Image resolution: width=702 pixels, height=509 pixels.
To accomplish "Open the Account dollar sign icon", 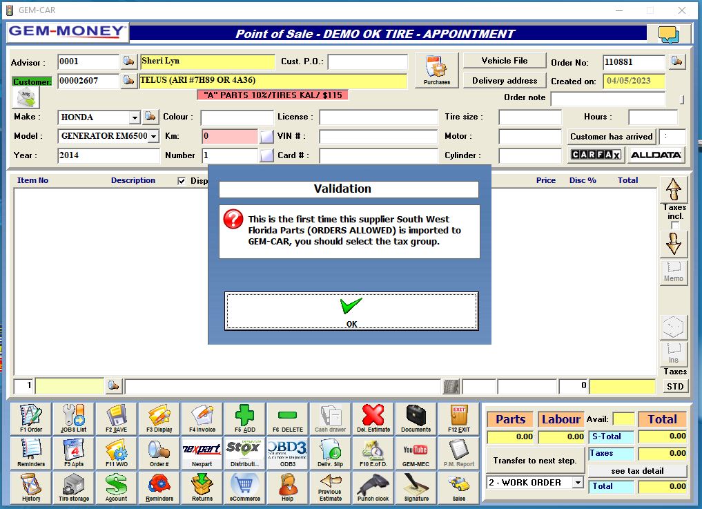I will 117,488.
